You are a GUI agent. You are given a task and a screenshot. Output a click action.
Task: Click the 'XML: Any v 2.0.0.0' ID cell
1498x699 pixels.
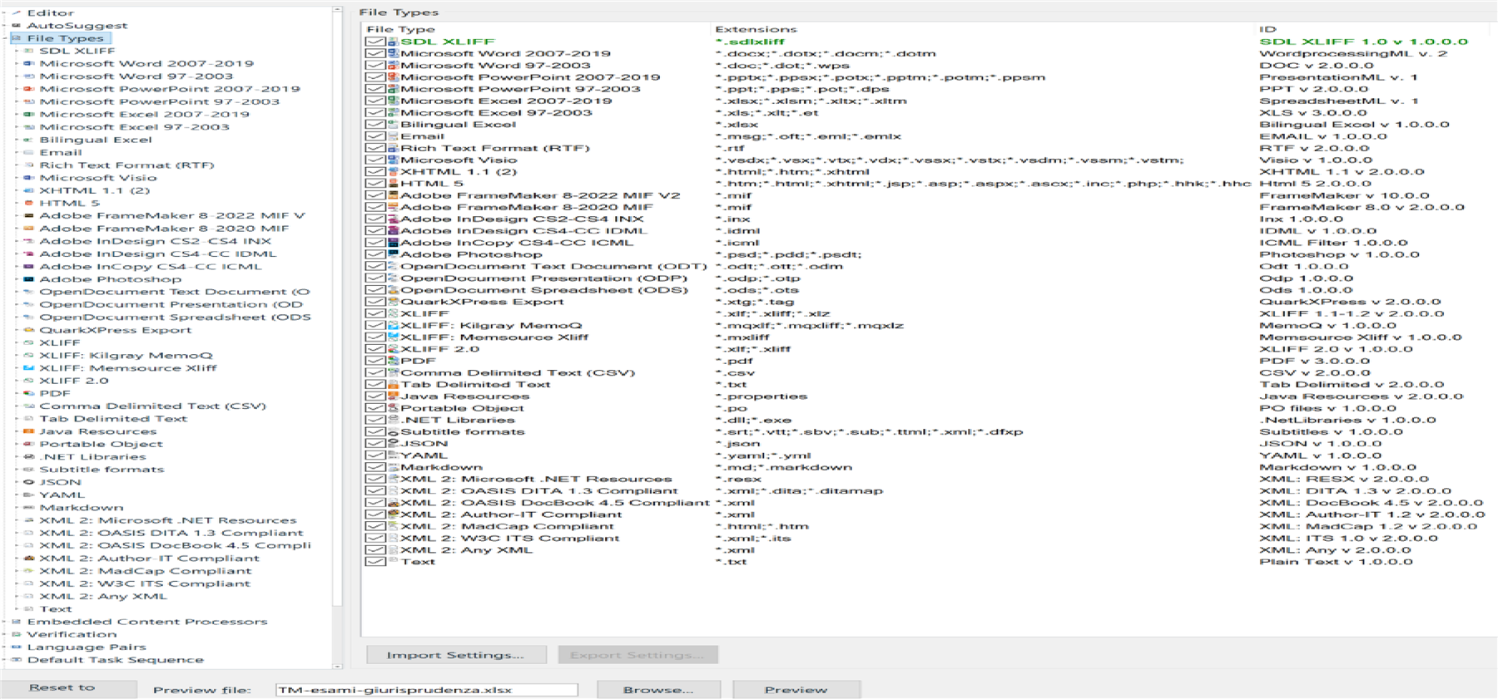(1335, 550)
